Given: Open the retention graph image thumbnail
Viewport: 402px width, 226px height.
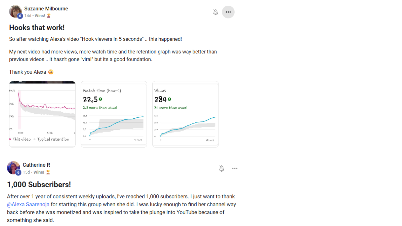Looking at the screenshot, I should click(x=42, y=114).
